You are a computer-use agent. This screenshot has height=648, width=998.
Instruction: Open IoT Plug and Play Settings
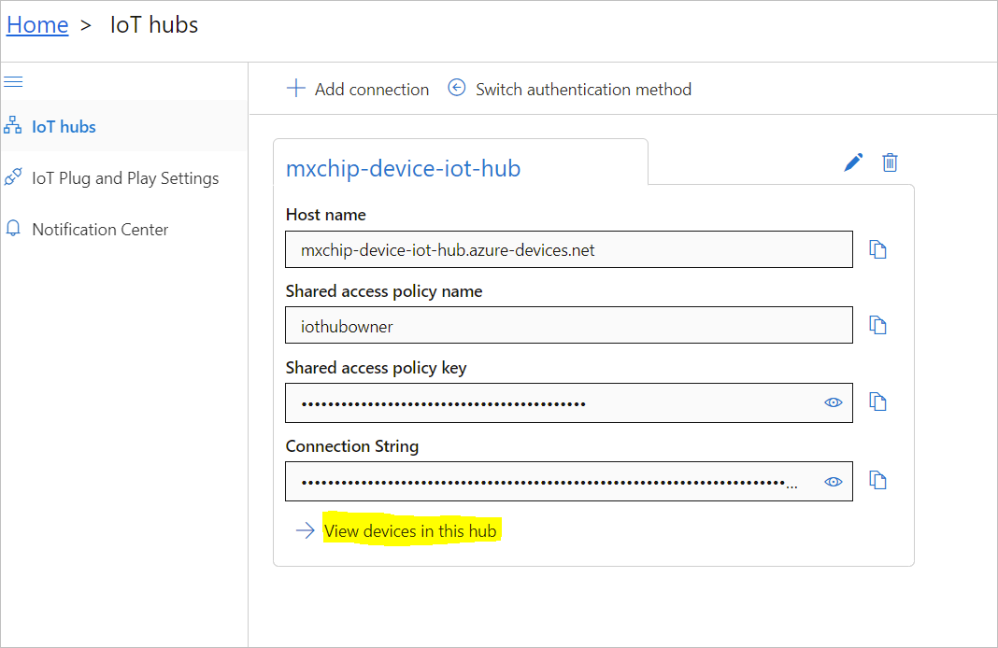124,177
